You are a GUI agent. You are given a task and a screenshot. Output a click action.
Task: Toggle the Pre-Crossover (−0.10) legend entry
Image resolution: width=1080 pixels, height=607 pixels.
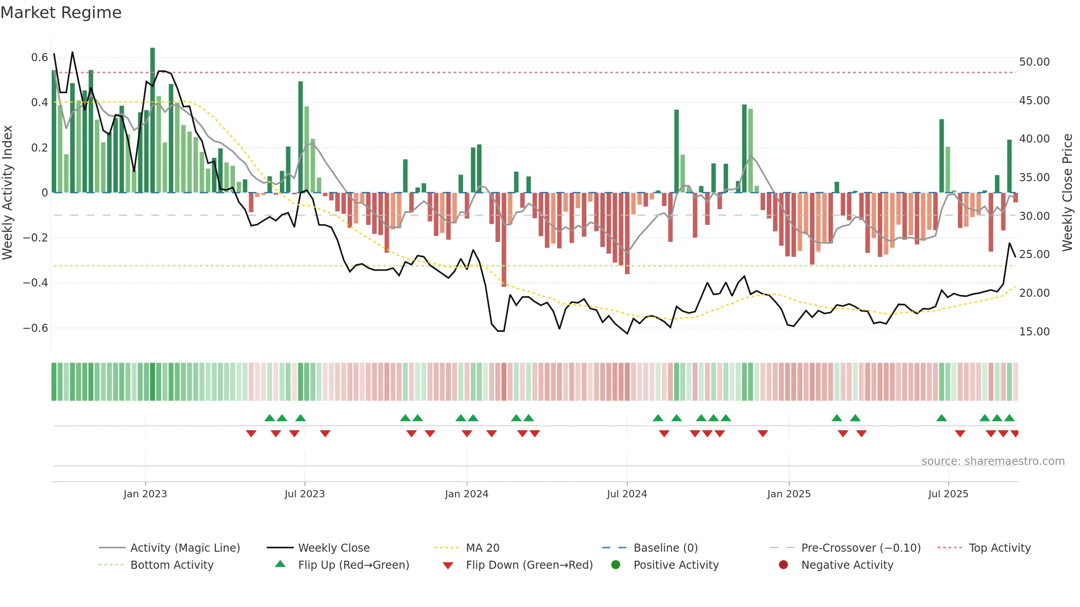pos(845,548)
